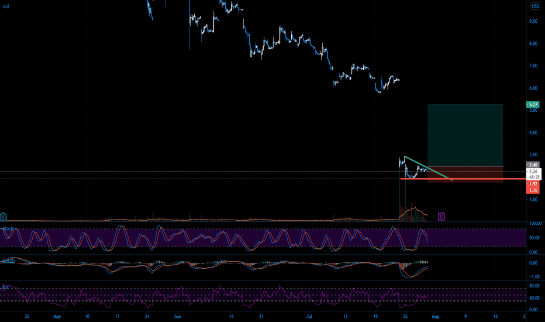
Task: Click the 40.00 RSI scale label
Action: [534, 298]
